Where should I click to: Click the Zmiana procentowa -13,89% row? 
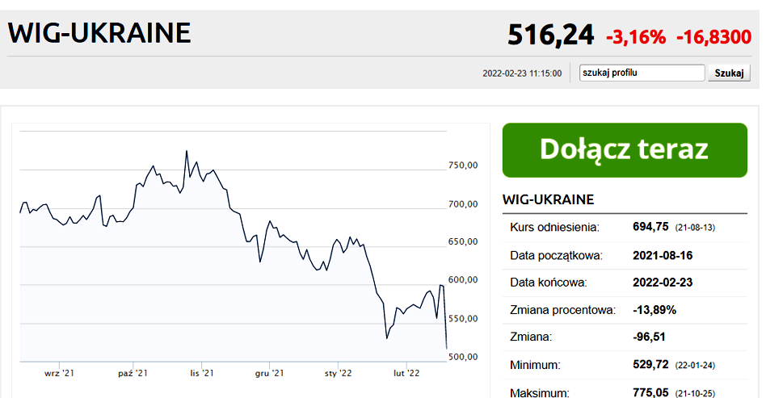point(625,310)
